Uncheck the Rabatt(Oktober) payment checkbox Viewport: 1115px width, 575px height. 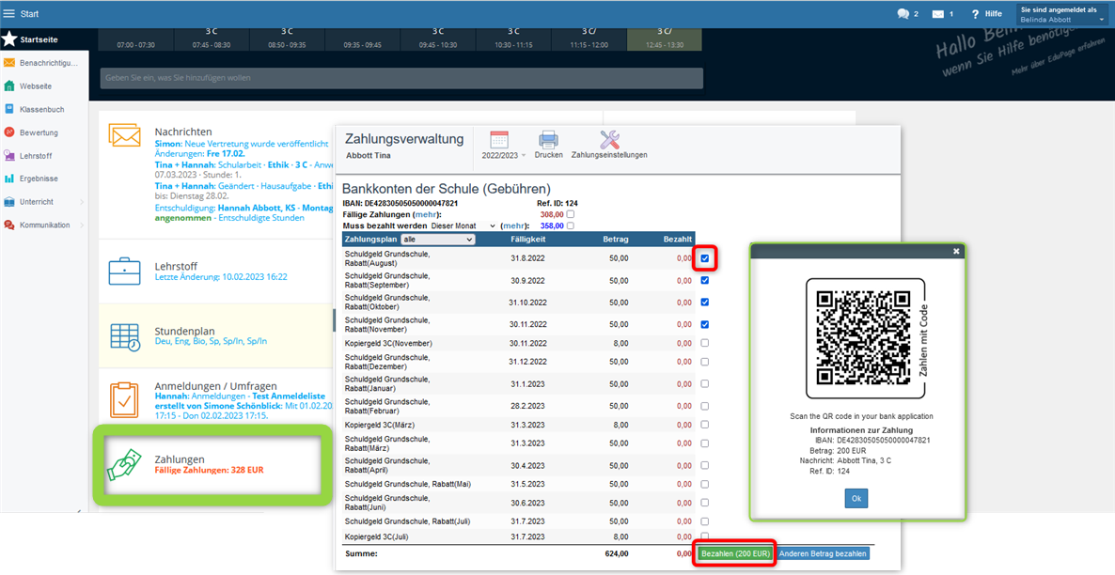[x=705, y=303]
